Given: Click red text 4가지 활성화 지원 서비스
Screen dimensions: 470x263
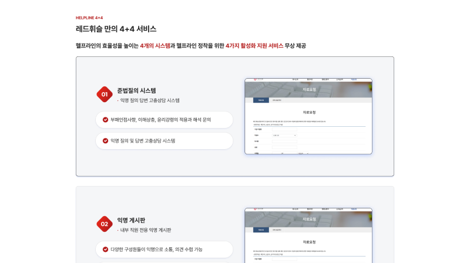Looking at the screenshot, I should (x=254, y=46).
